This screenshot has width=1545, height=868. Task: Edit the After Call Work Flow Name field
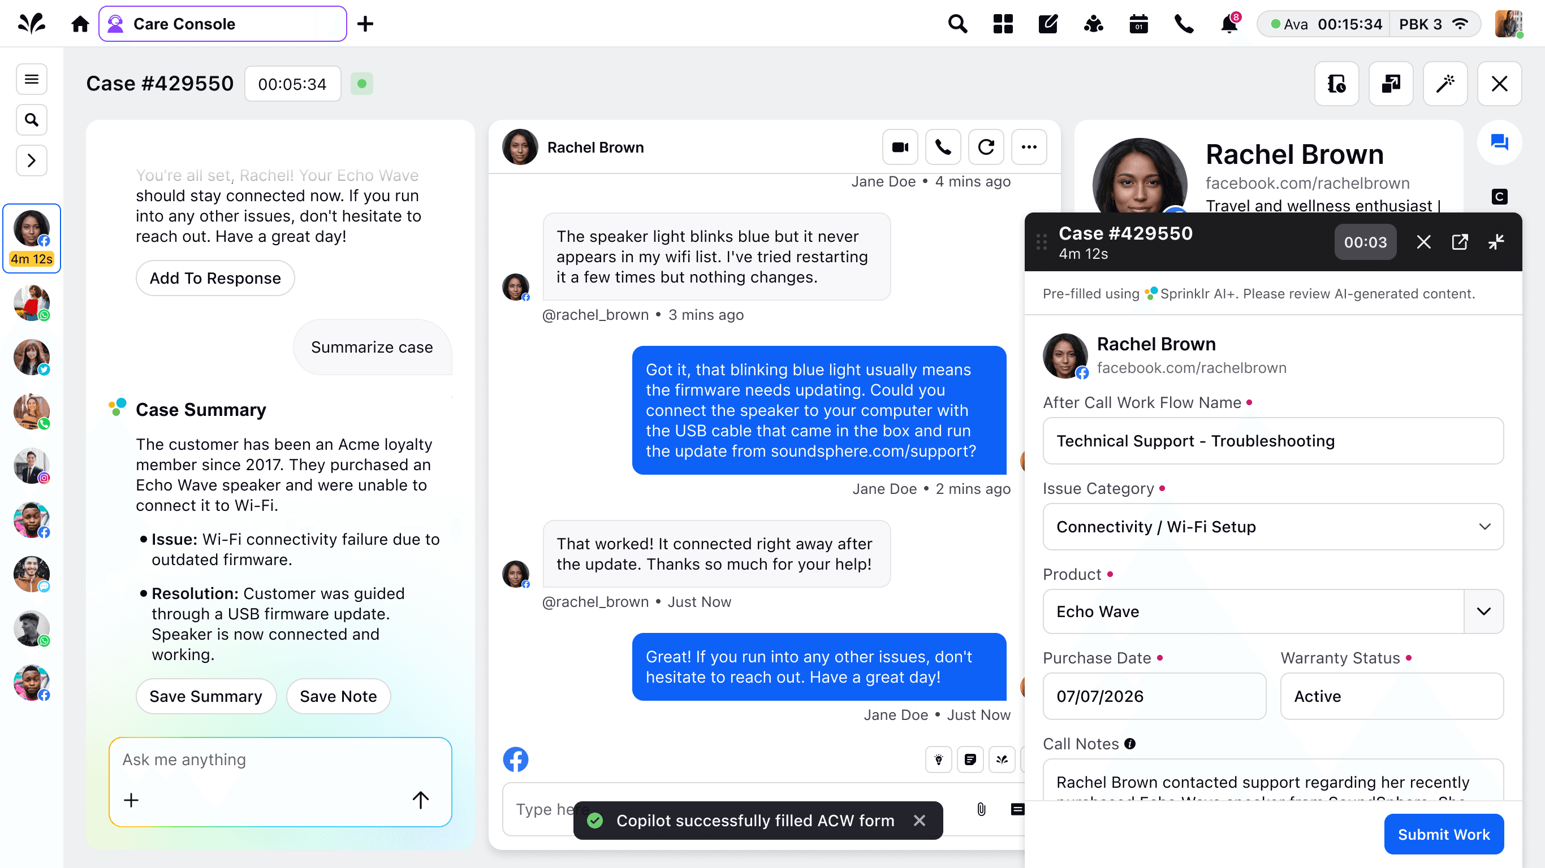pyautogui.click(x=1274, y=441)
